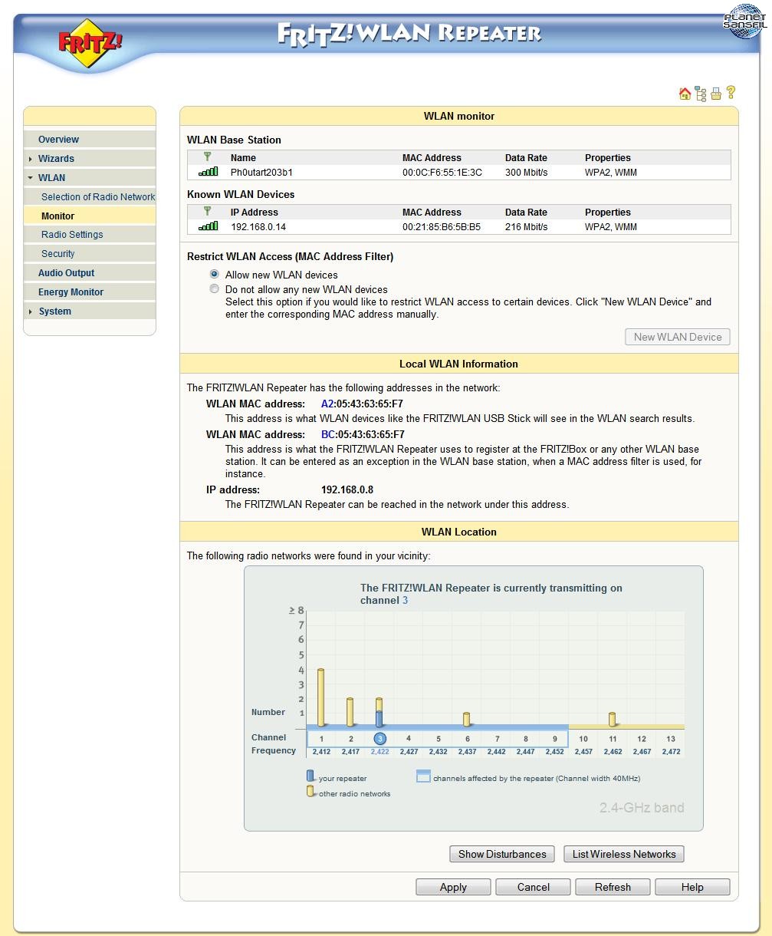This screenshot has height=936, width=772.
Task: Open Audio Output settings
Action: click(67, 273)
